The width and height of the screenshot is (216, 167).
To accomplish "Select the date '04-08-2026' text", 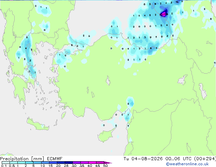I will pos(147,159).
